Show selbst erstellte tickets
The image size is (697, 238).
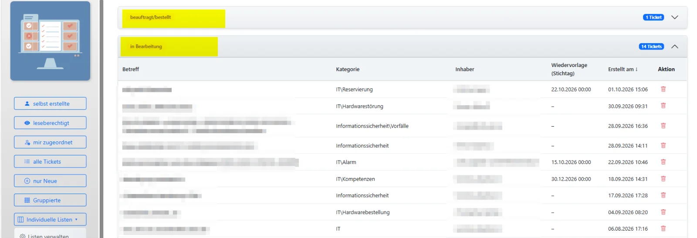[50, 104]
